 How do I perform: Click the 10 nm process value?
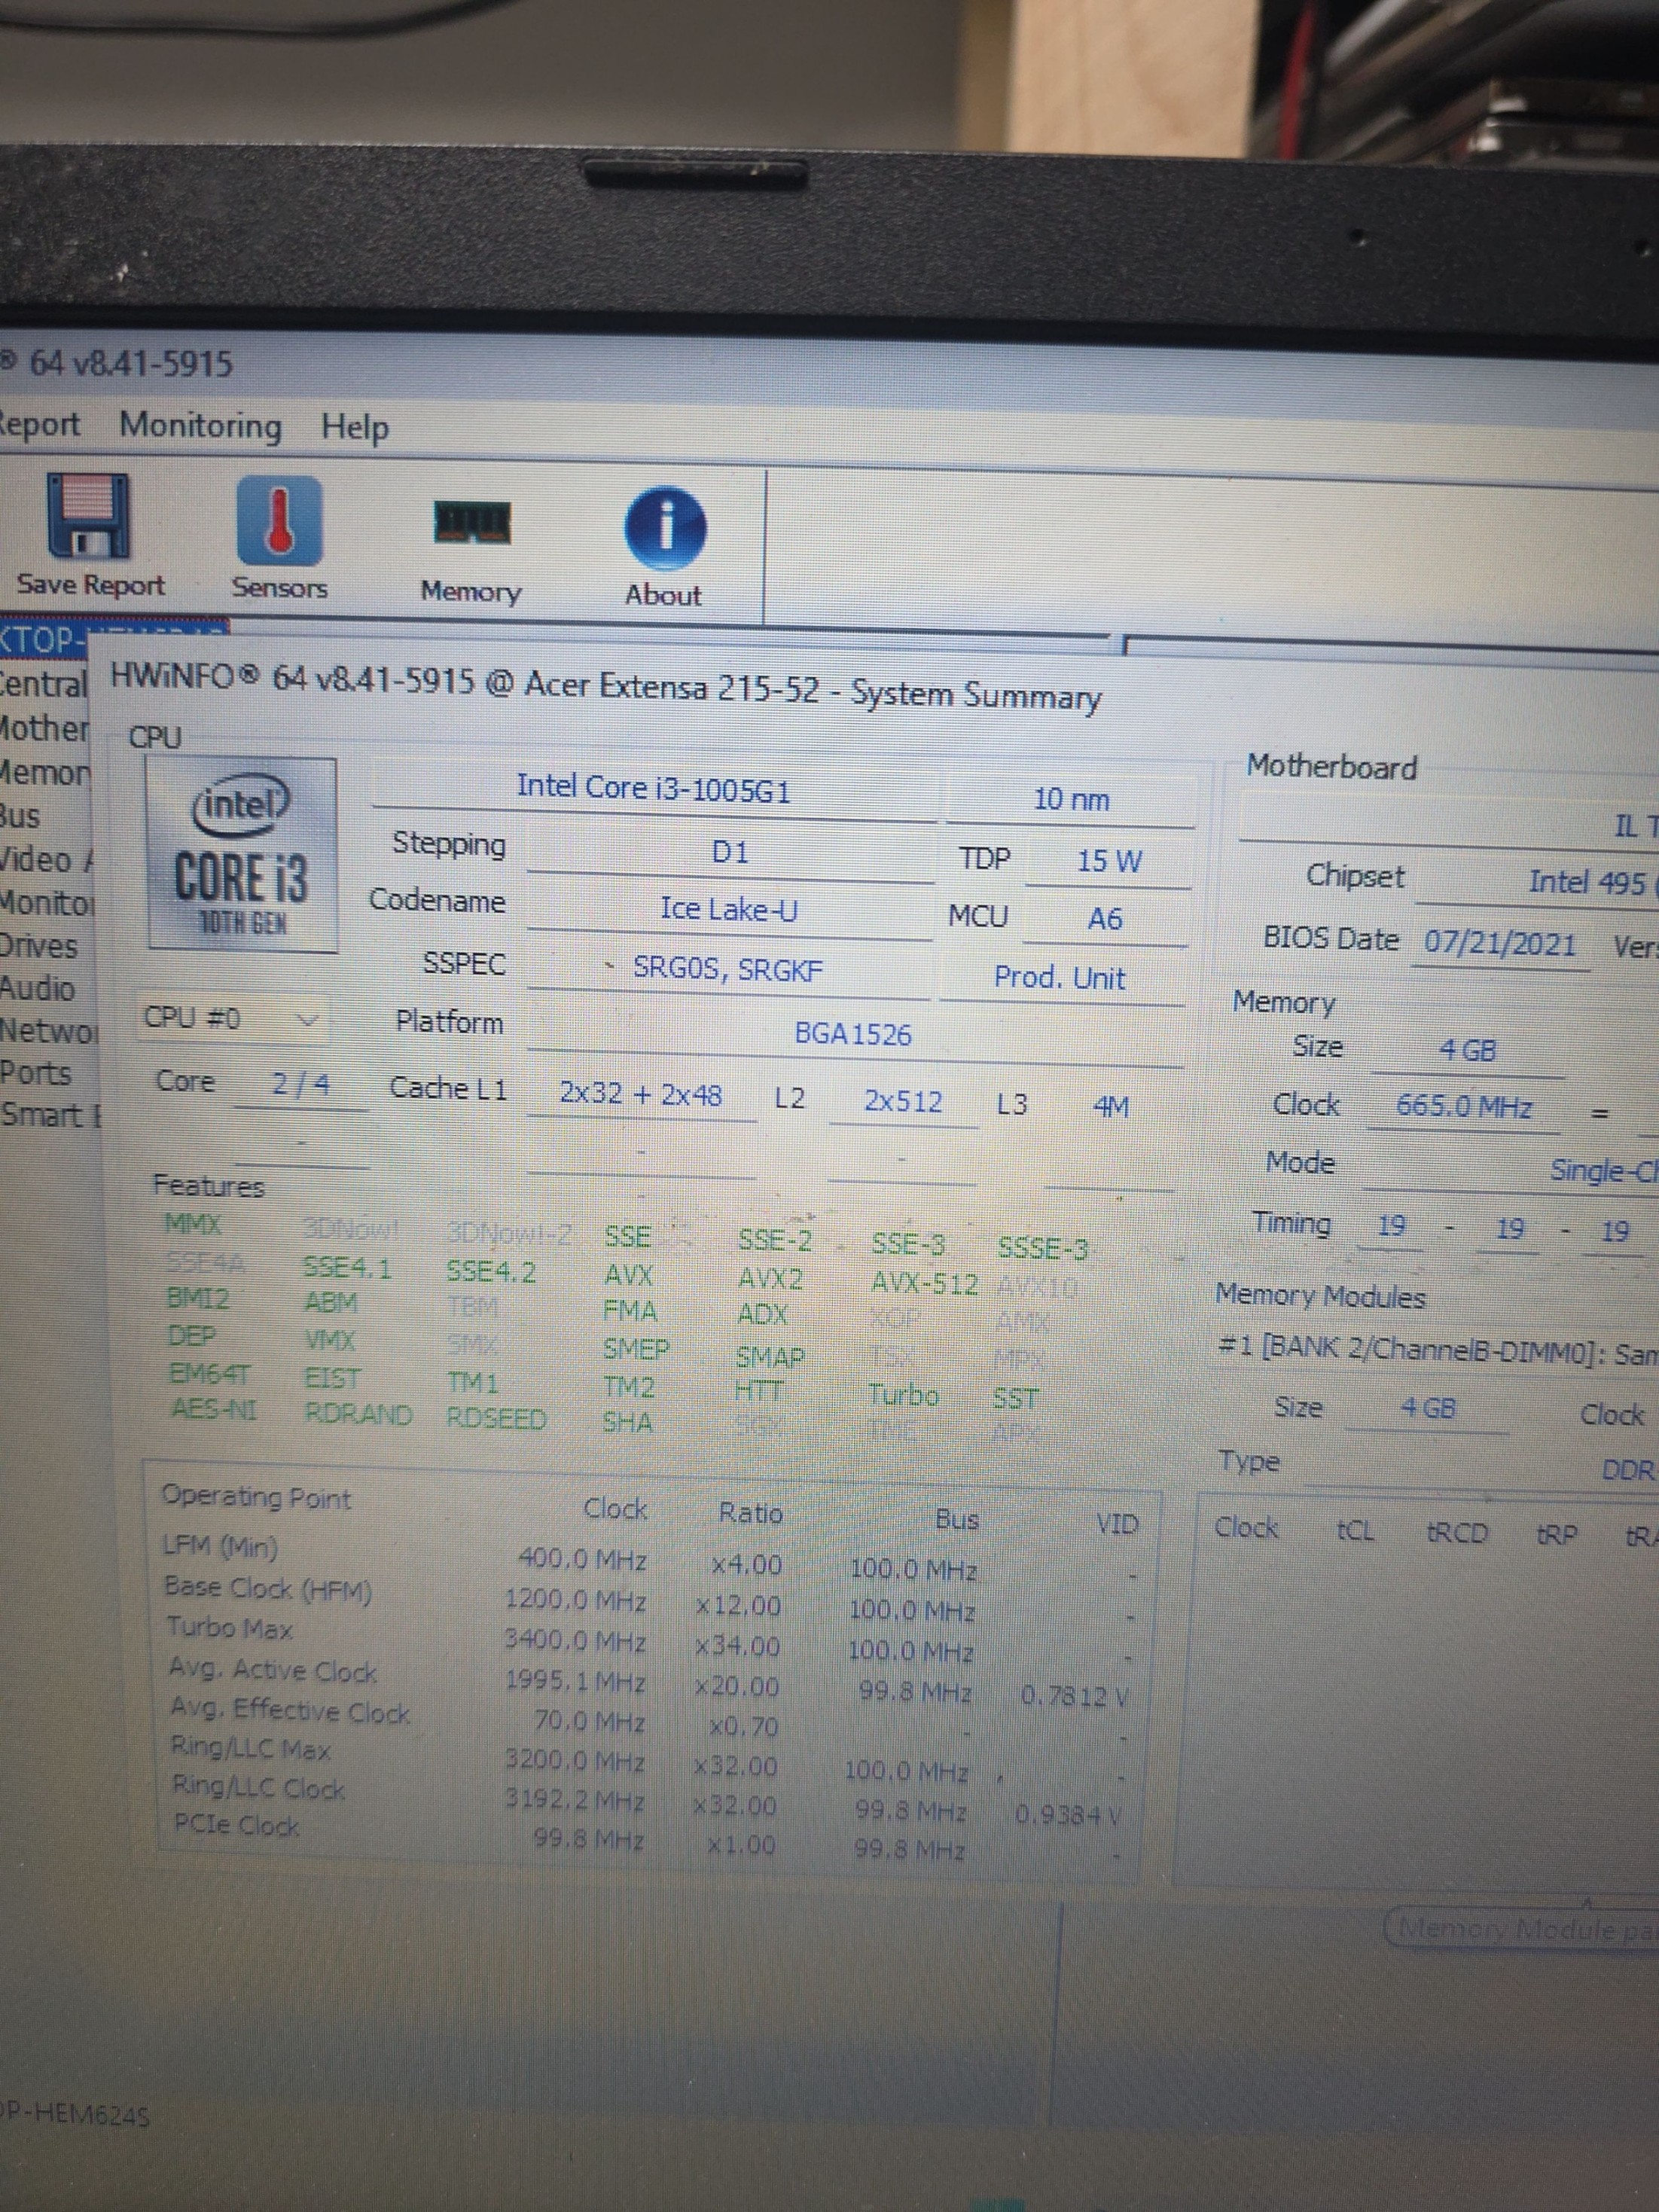point(1071,799)
